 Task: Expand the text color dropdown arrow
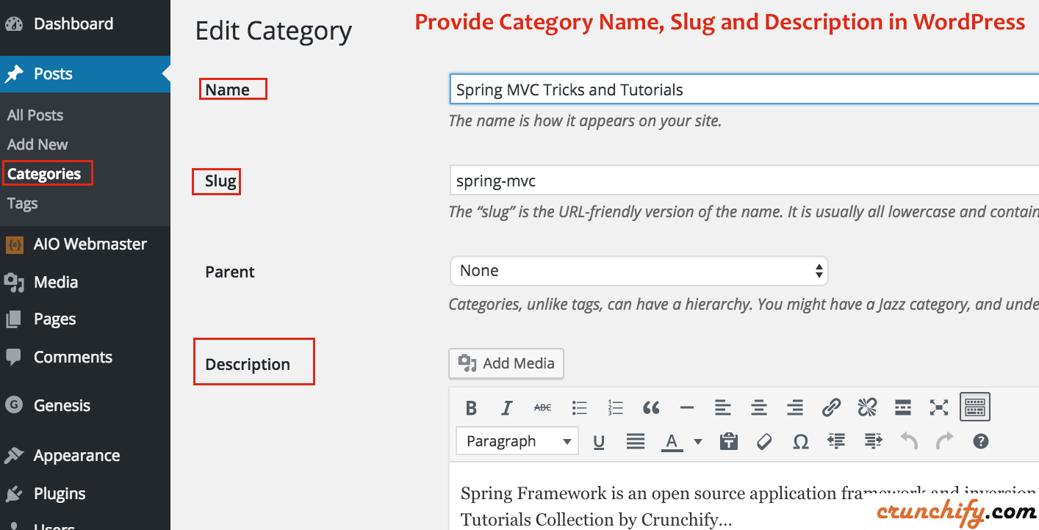click(x=697, y=440)
